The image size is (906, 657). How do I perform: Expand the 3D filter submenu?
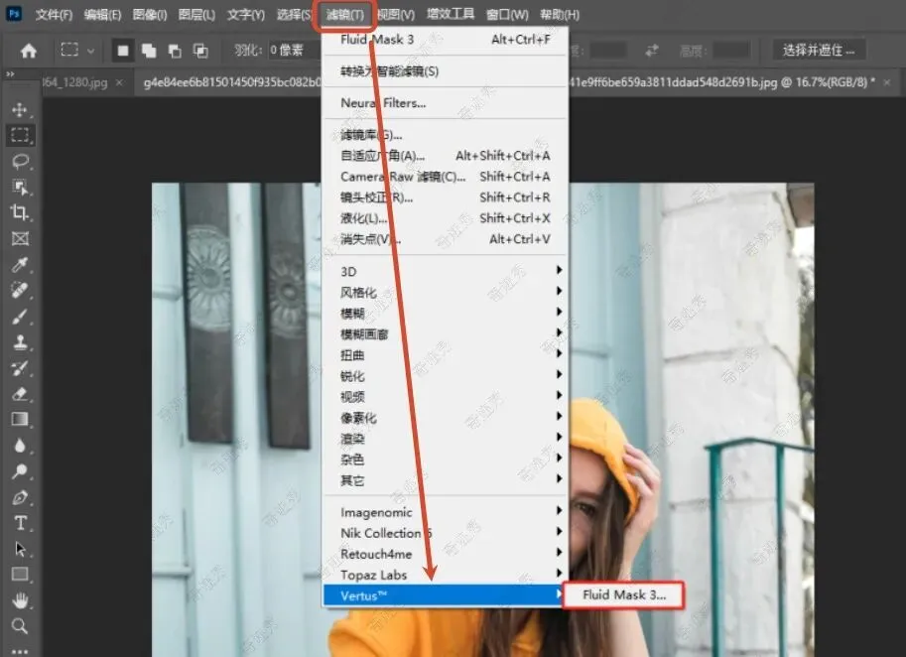pos(444,271)
